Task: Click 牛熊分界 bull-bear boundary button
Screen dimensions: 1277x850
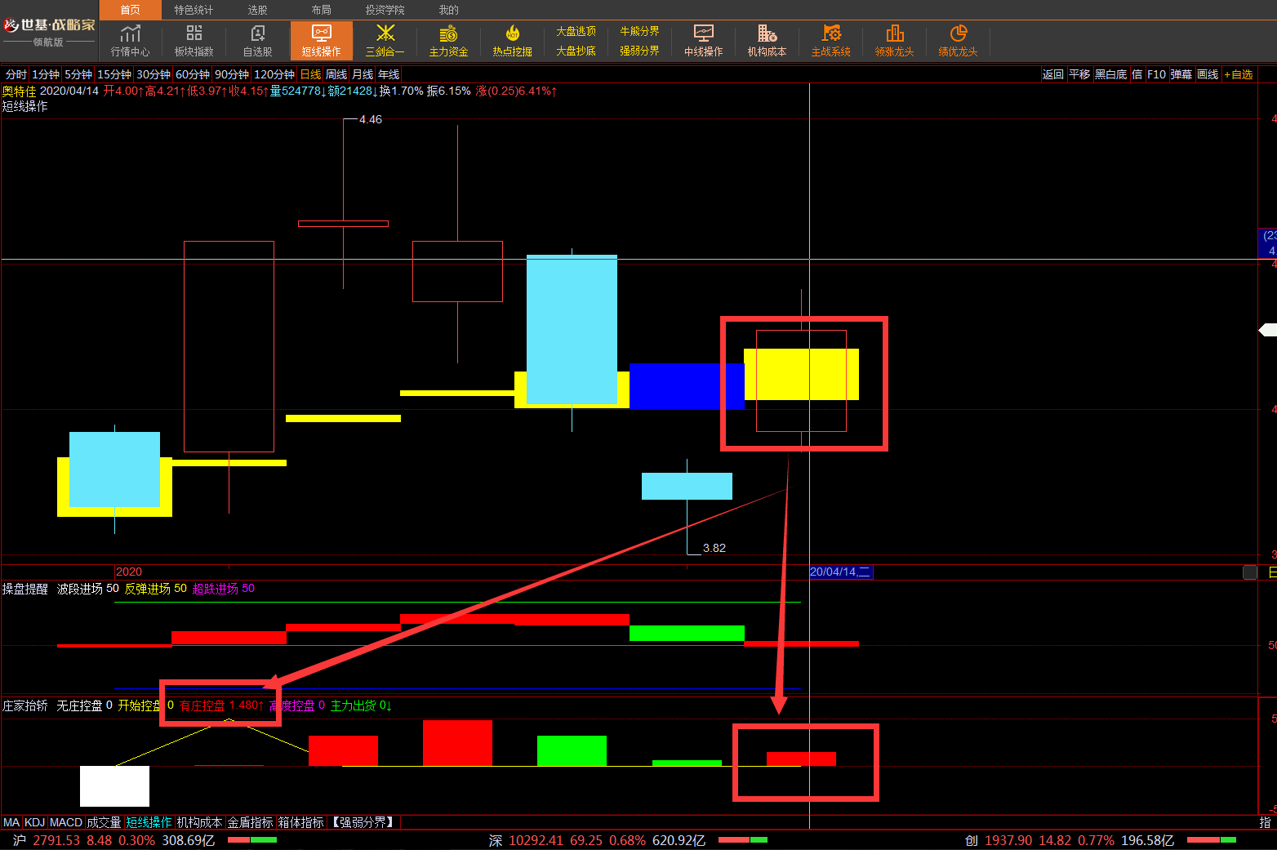Action: [639, 31]
